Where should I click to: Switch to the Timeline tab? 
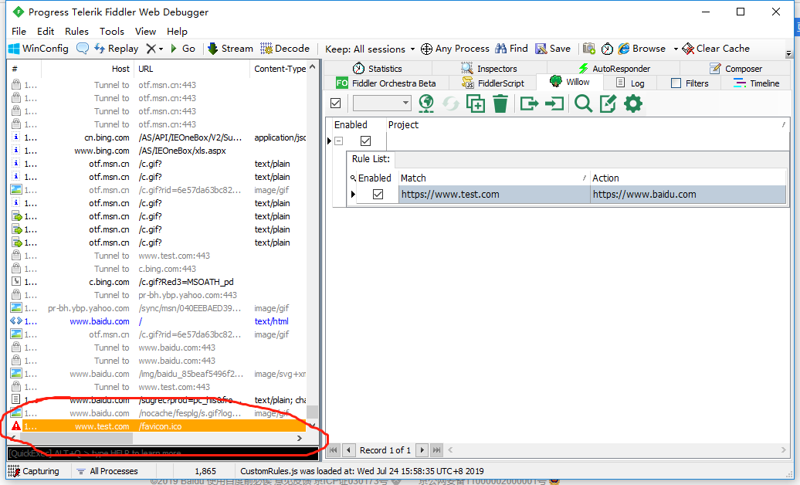757,83
